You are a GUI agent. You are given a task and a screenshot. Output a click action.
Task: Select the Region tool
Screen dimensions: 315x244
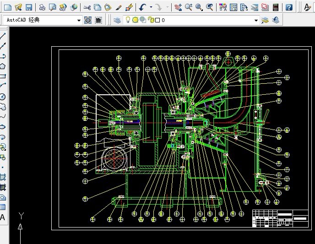click(3, 198)
